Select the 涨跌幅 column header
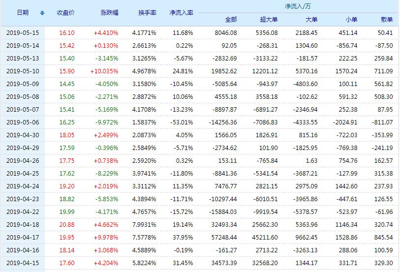This screenshot has width=400, height=272. (x=109, y=13)
